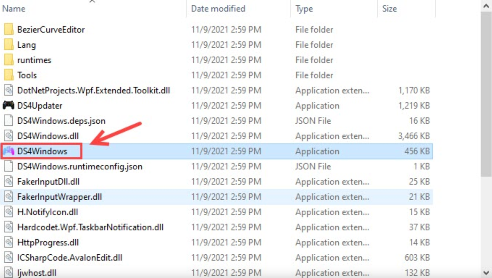
Task: Select the FakerInputWrapper.dll file icon
Action: [x=9, y=197]
